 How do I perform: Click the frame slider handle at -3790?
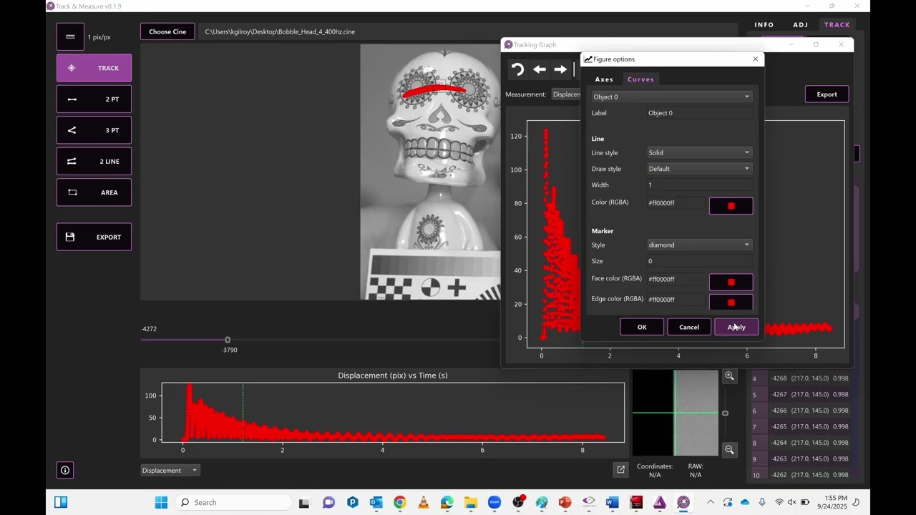[228, 340]
